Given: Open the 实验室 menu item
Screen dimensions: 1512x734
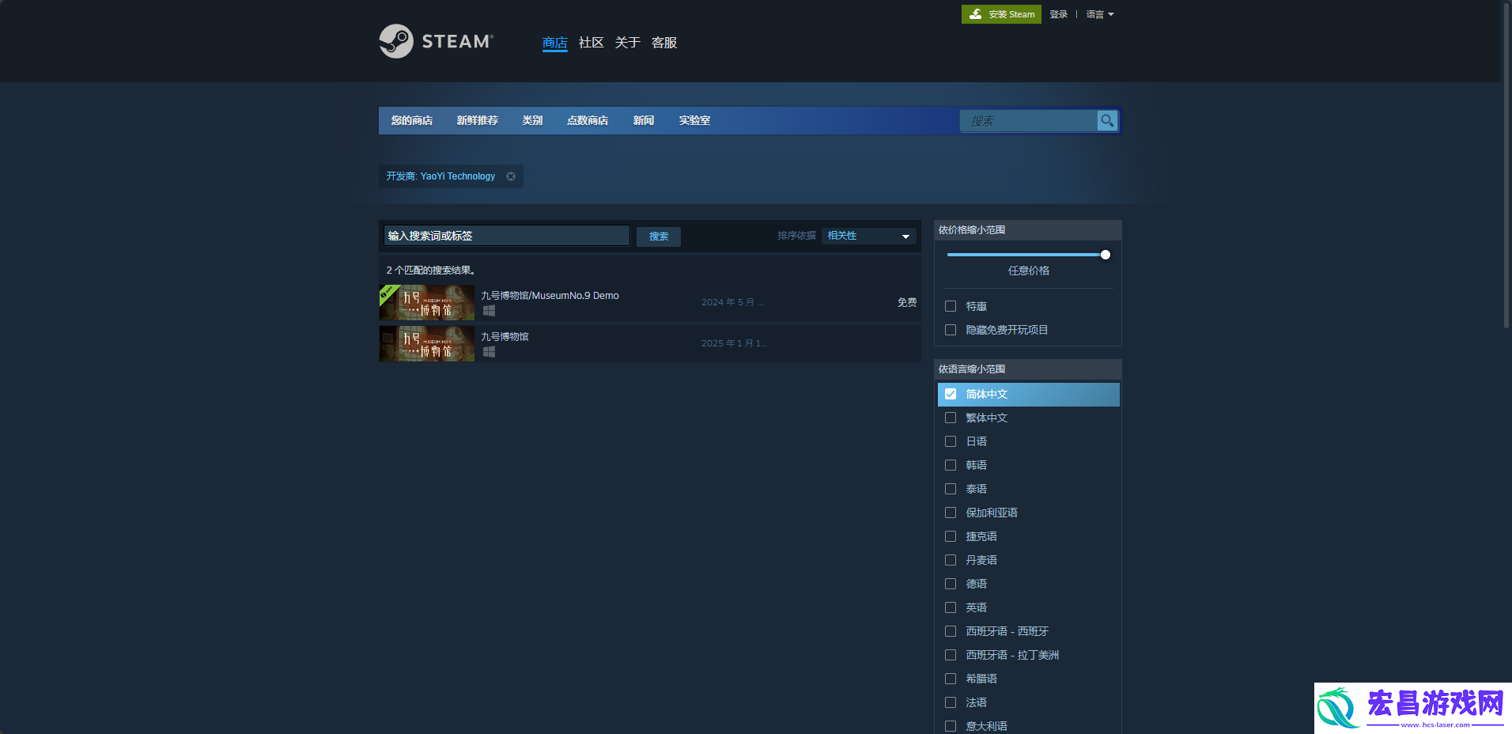Looking at the screenshot, I should 694,120.
